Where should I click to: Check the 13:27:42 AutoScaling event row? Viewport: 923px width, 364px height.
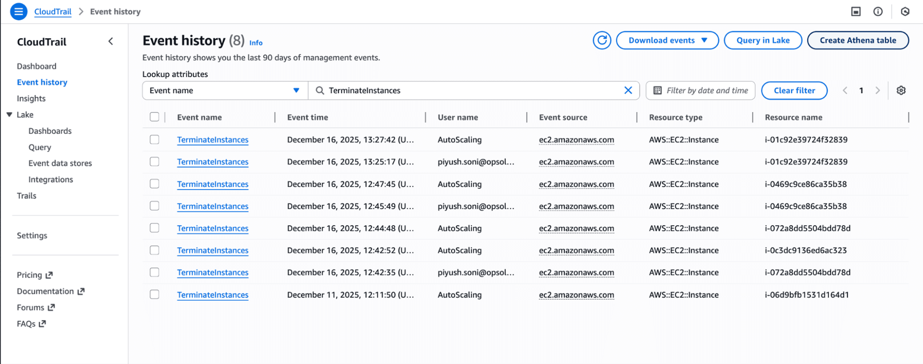(154, 140)
